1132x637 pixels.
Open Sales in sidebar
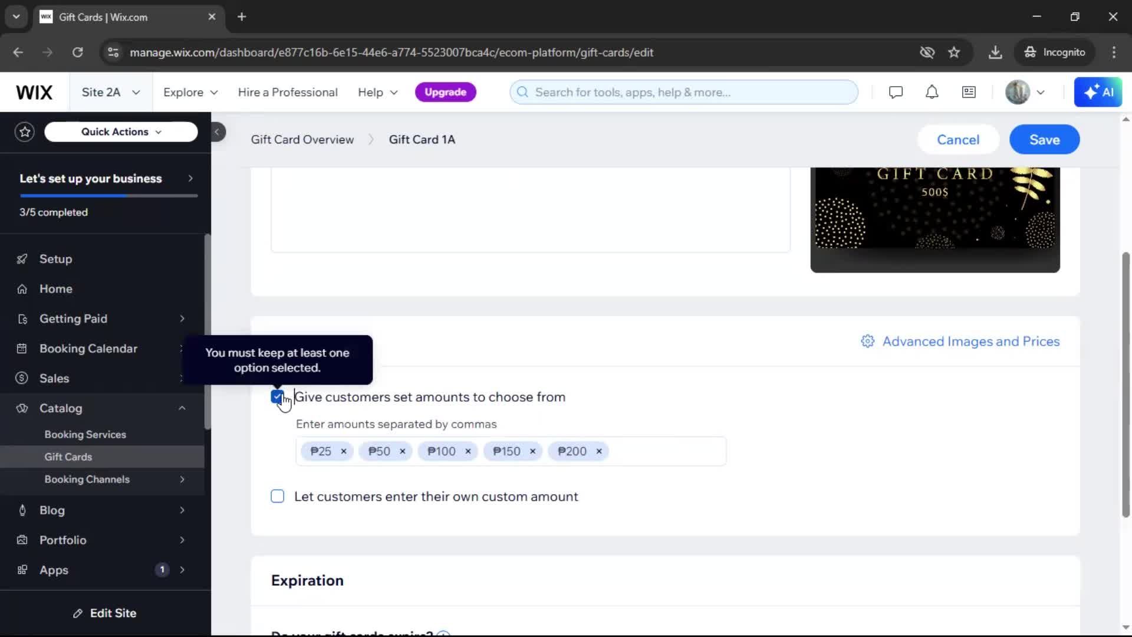pos(54,379)
